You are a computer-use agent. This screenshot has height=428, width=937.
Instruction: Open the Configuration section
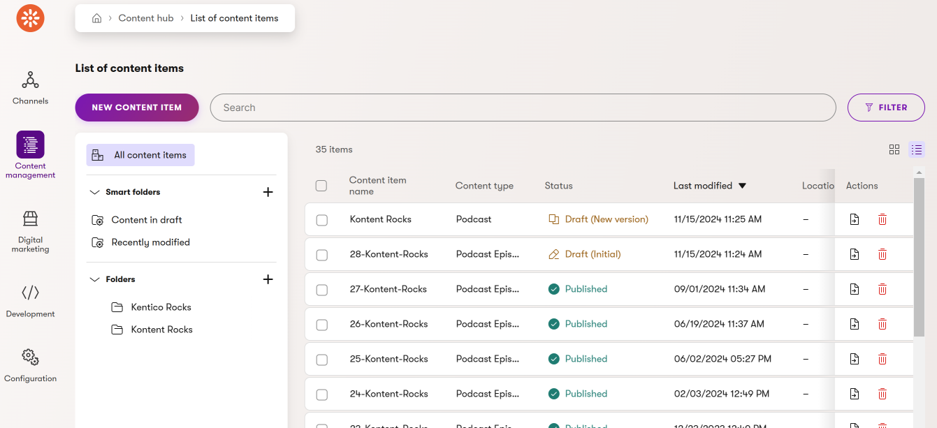(x=30, y=367)
